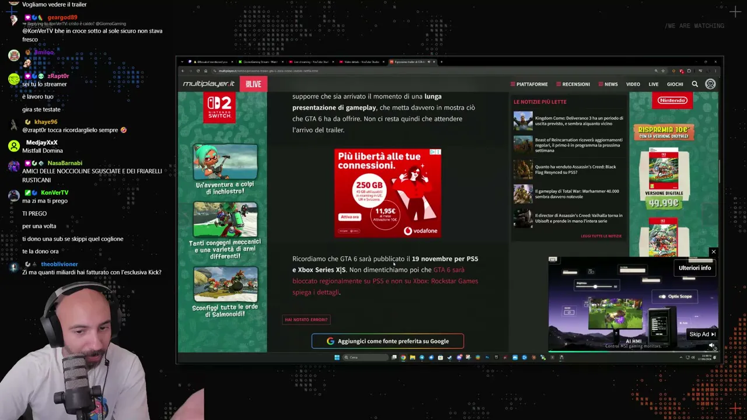This screenshot has width=747, height=420.
Task: Open the Kingdom Come: Deliverance 3 article
Action: click(579, 121)
